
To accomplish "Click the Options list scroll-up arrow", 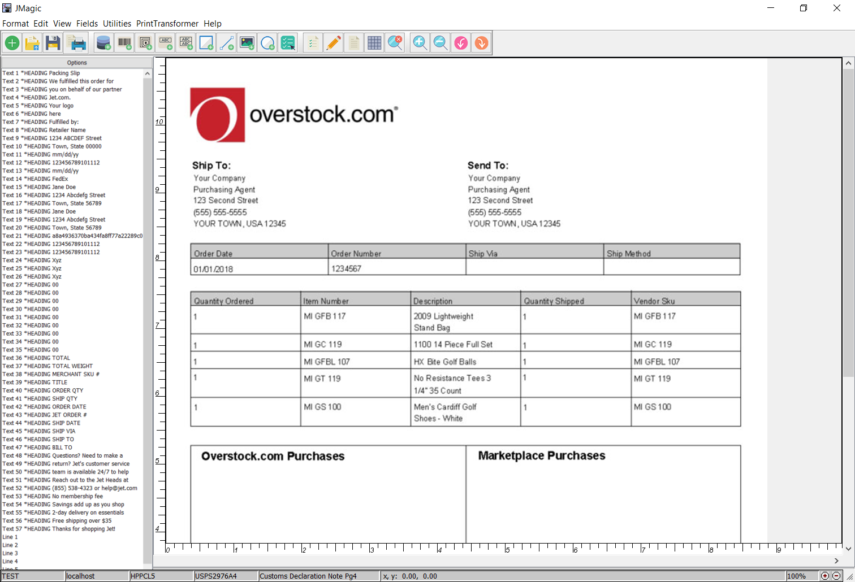I will pyautogui.click(x=148, y=73).
